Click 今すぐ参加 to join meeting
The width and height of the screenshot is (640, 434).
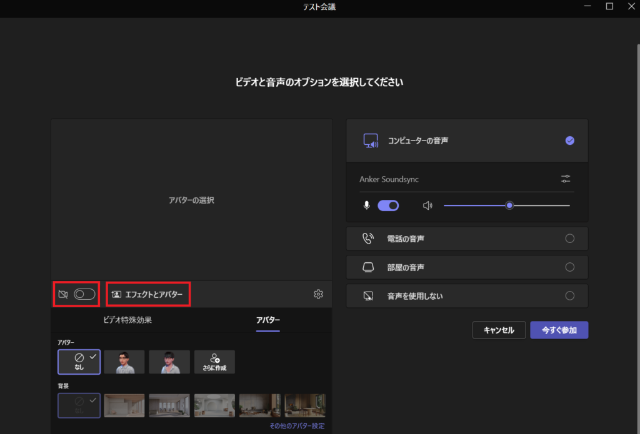(x=559, y=330)
